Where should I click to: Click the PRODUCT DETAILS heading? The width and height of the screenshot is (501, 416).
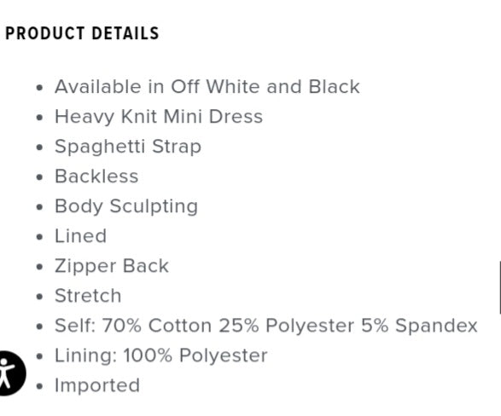click(x=82, y=33)
